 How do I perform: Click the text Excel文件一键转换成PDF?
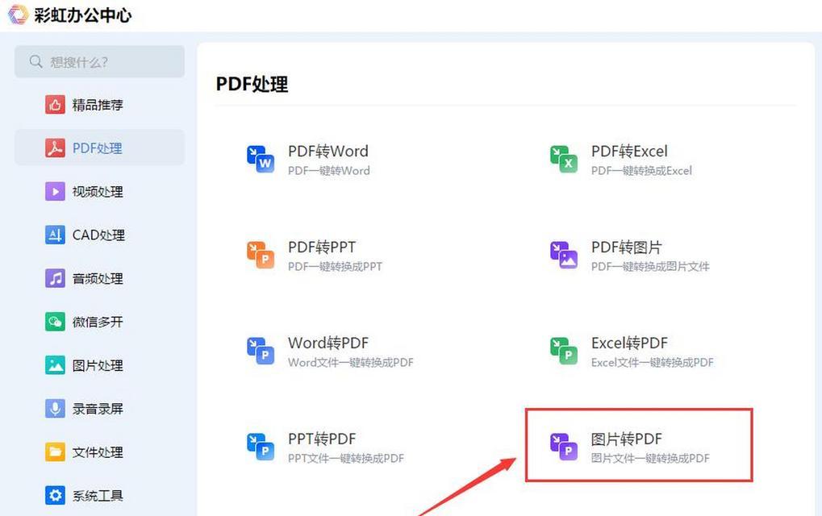coord(652,363)
